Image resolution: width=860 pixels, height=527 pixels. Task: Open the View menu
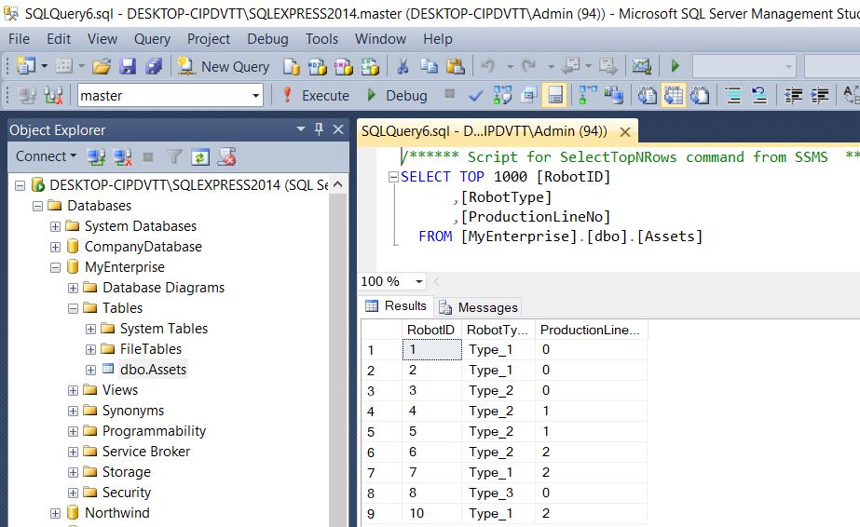102,39
